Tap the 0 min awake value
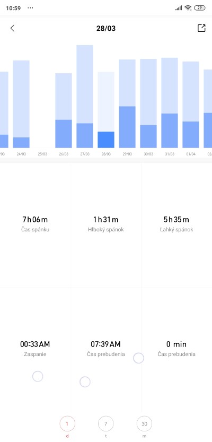 pos(176,344)
